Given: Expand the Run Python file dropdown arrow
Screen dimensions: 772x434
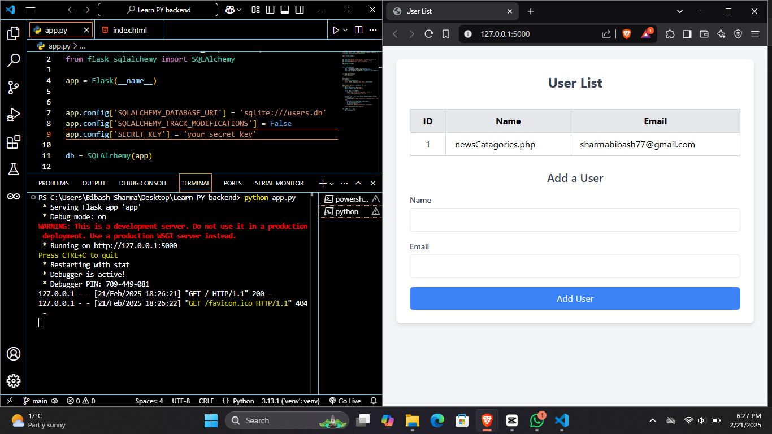Looking at the screenshot, I should tap(345, 30).
